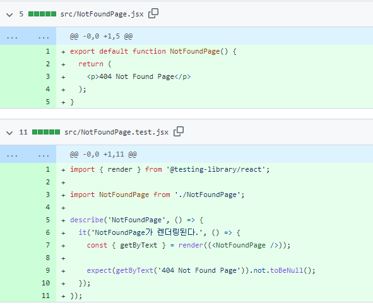Click the describe('NotFoundPage') code line
373x305 pixels.
(137, 220)
